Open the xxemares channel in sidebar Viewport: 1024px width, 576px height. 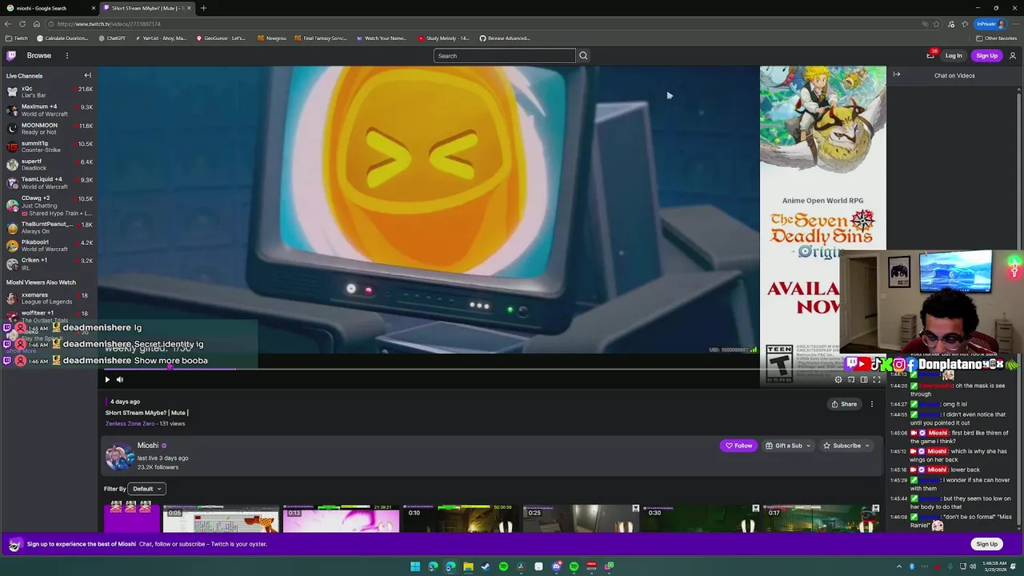click(x=49, y=298)
